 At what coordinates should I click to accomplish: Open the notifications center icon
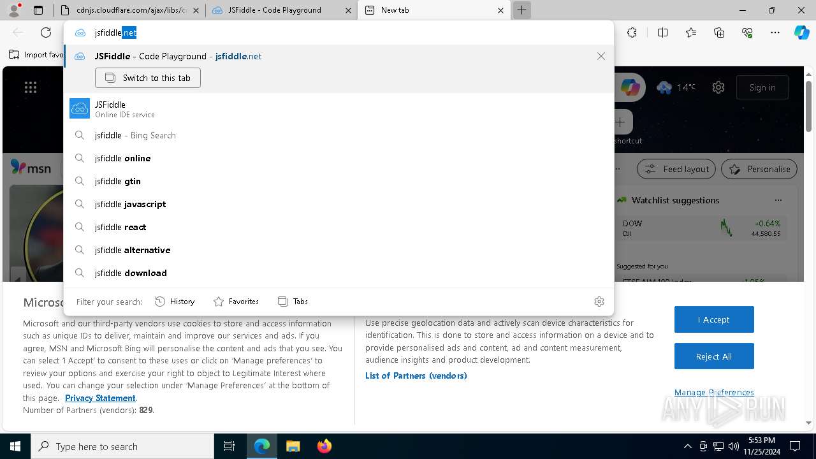pyautogui.click(x=795, y=446)
